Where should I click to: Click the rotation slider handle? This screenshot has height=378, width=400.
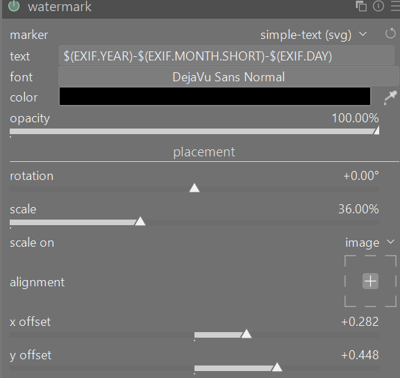click(x=194, y=188)
